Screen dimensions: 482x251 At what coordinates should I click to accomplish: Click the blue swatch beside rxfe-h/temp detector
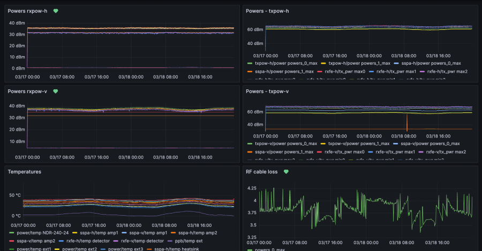pyautogui.click(x=62, y=241)
